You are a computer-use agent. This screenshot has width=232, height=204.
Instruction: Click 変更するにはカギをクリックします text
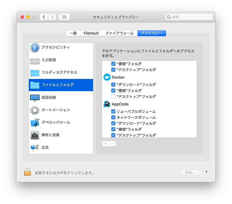[64, 173]
